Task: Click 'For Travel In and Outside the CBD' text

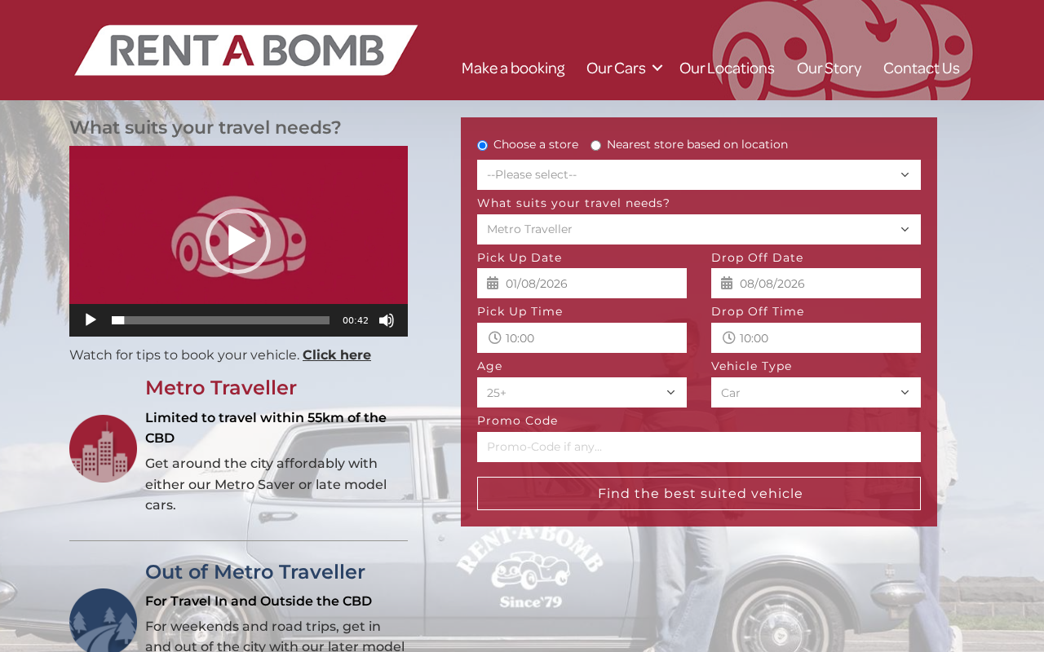Action: pos(259,601)
